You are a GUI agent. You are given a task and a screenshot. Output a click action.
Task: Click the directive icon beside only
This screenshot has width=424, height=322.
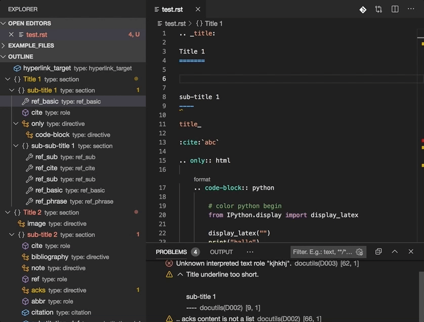pyautogui.click(x=25, y=124)
